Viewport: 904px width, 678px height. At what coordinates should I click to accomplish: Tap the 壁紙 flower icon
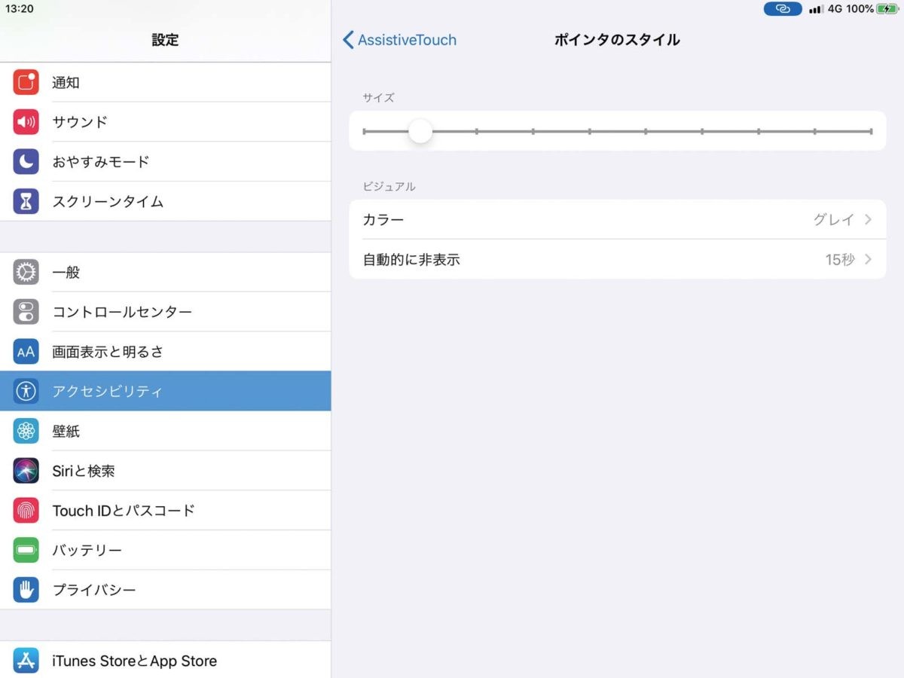(26, 431)
